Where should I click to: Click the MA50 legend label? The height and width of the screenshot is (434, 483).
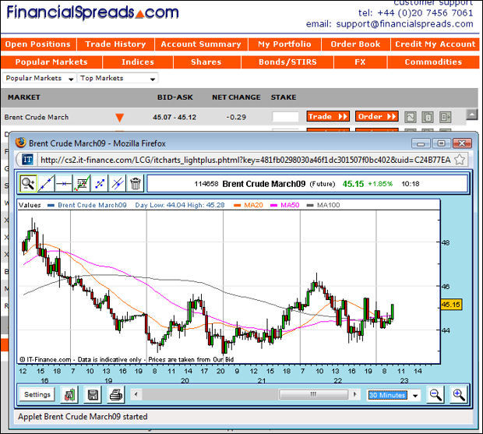coord(290,205)
